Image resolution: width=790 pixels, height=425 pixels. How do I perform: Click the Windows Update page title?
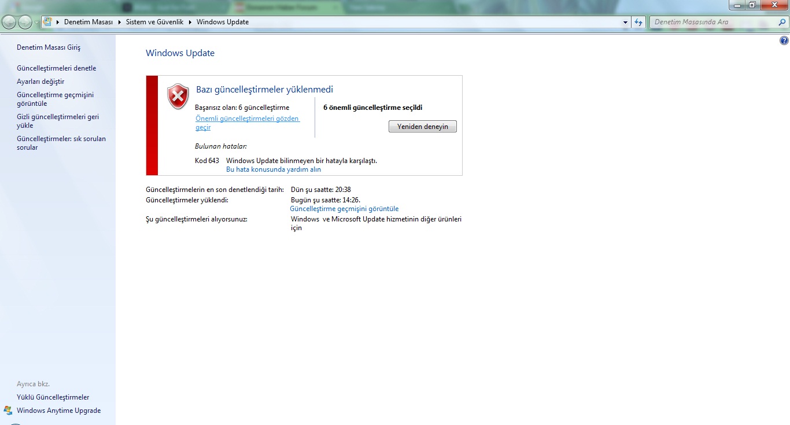pyautogui.click(x=180, y=53)
